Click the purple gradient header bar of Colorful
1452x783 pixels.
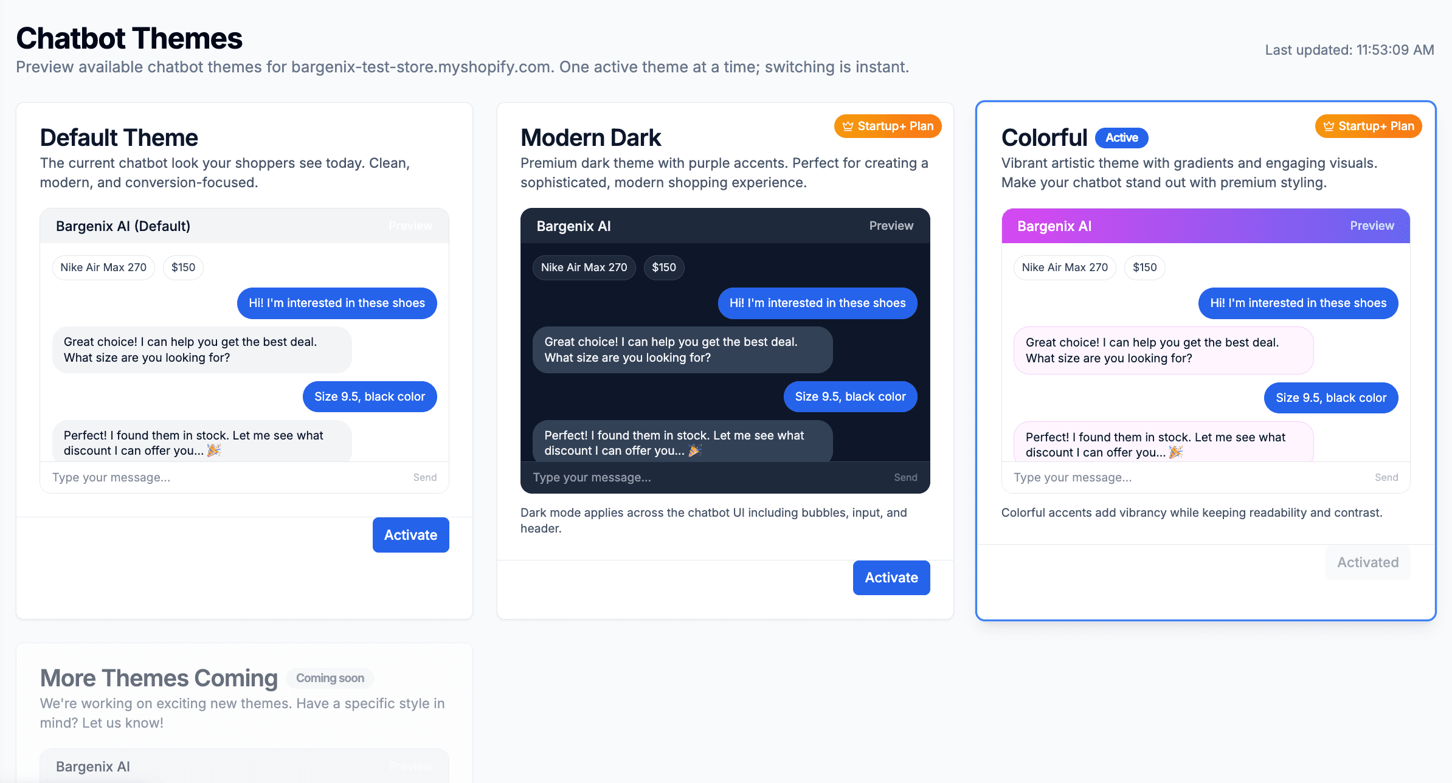[1206, 226]
